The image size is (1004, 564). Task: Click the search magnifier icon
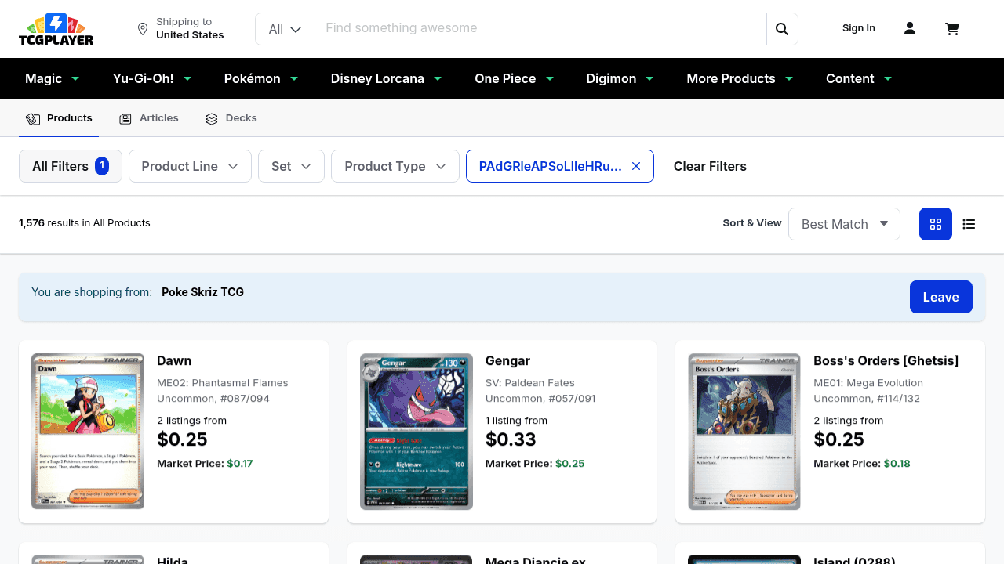tap(782, 28)
